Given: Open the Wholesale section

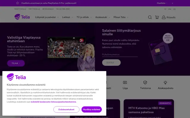Looking at the screenshot, I should point(48,9).
